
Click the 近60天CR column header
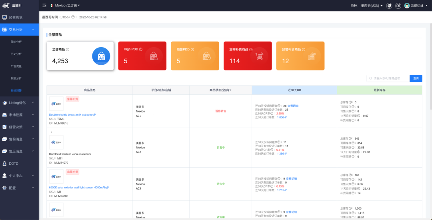(x=294, y=90)
